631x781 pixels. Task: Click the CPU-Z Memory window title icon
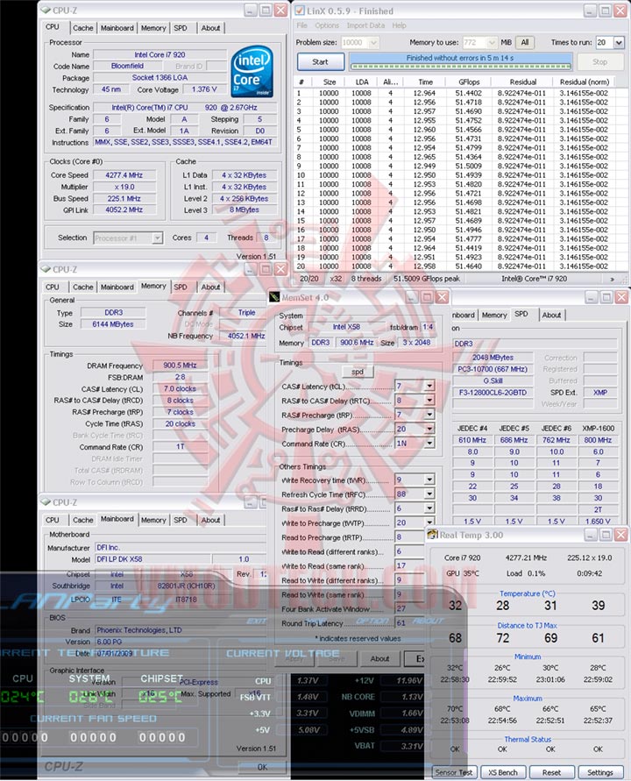click(x=46, y=269)
